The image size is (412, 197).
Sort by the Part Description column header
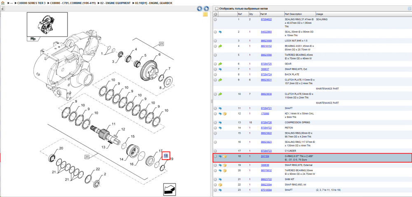[x=293, y=14]
